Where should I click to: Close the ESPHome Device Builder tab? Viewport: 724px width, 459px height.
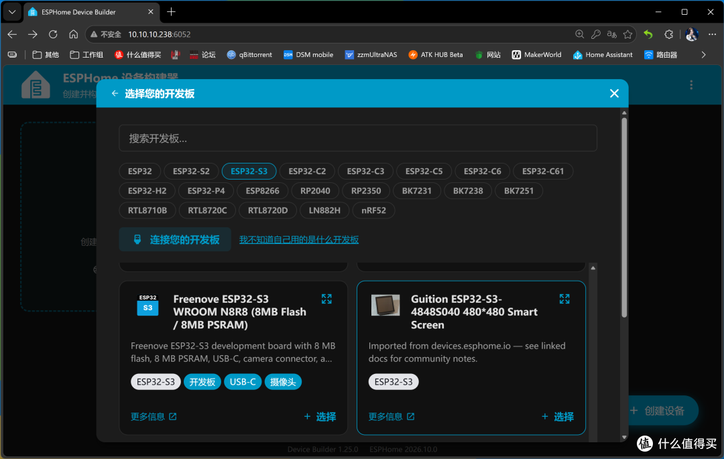pyautogui.click(x=151, y=12)
